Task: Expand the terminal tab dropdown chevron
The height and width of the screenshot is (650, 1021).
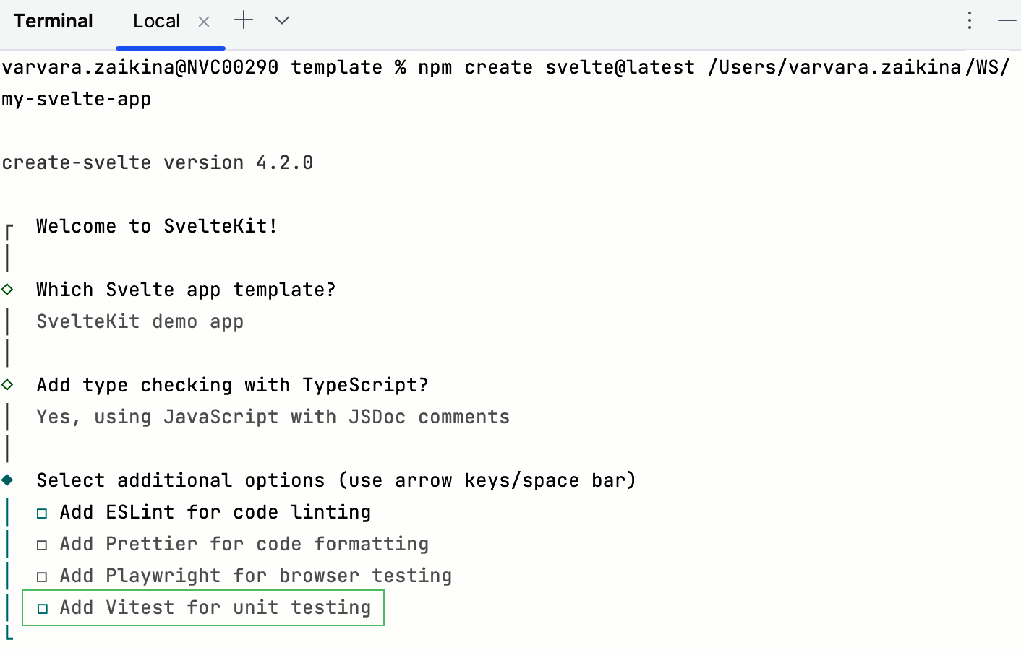Action: (282, 20)
